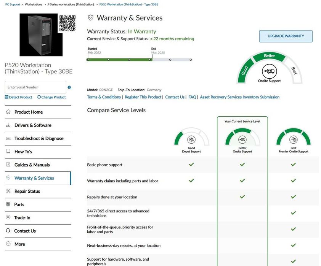Image resolution: width=321 pixels, height=266 pixels.
Task: Click PC Support breadcrumb link
Action: [x=13, y=4]
